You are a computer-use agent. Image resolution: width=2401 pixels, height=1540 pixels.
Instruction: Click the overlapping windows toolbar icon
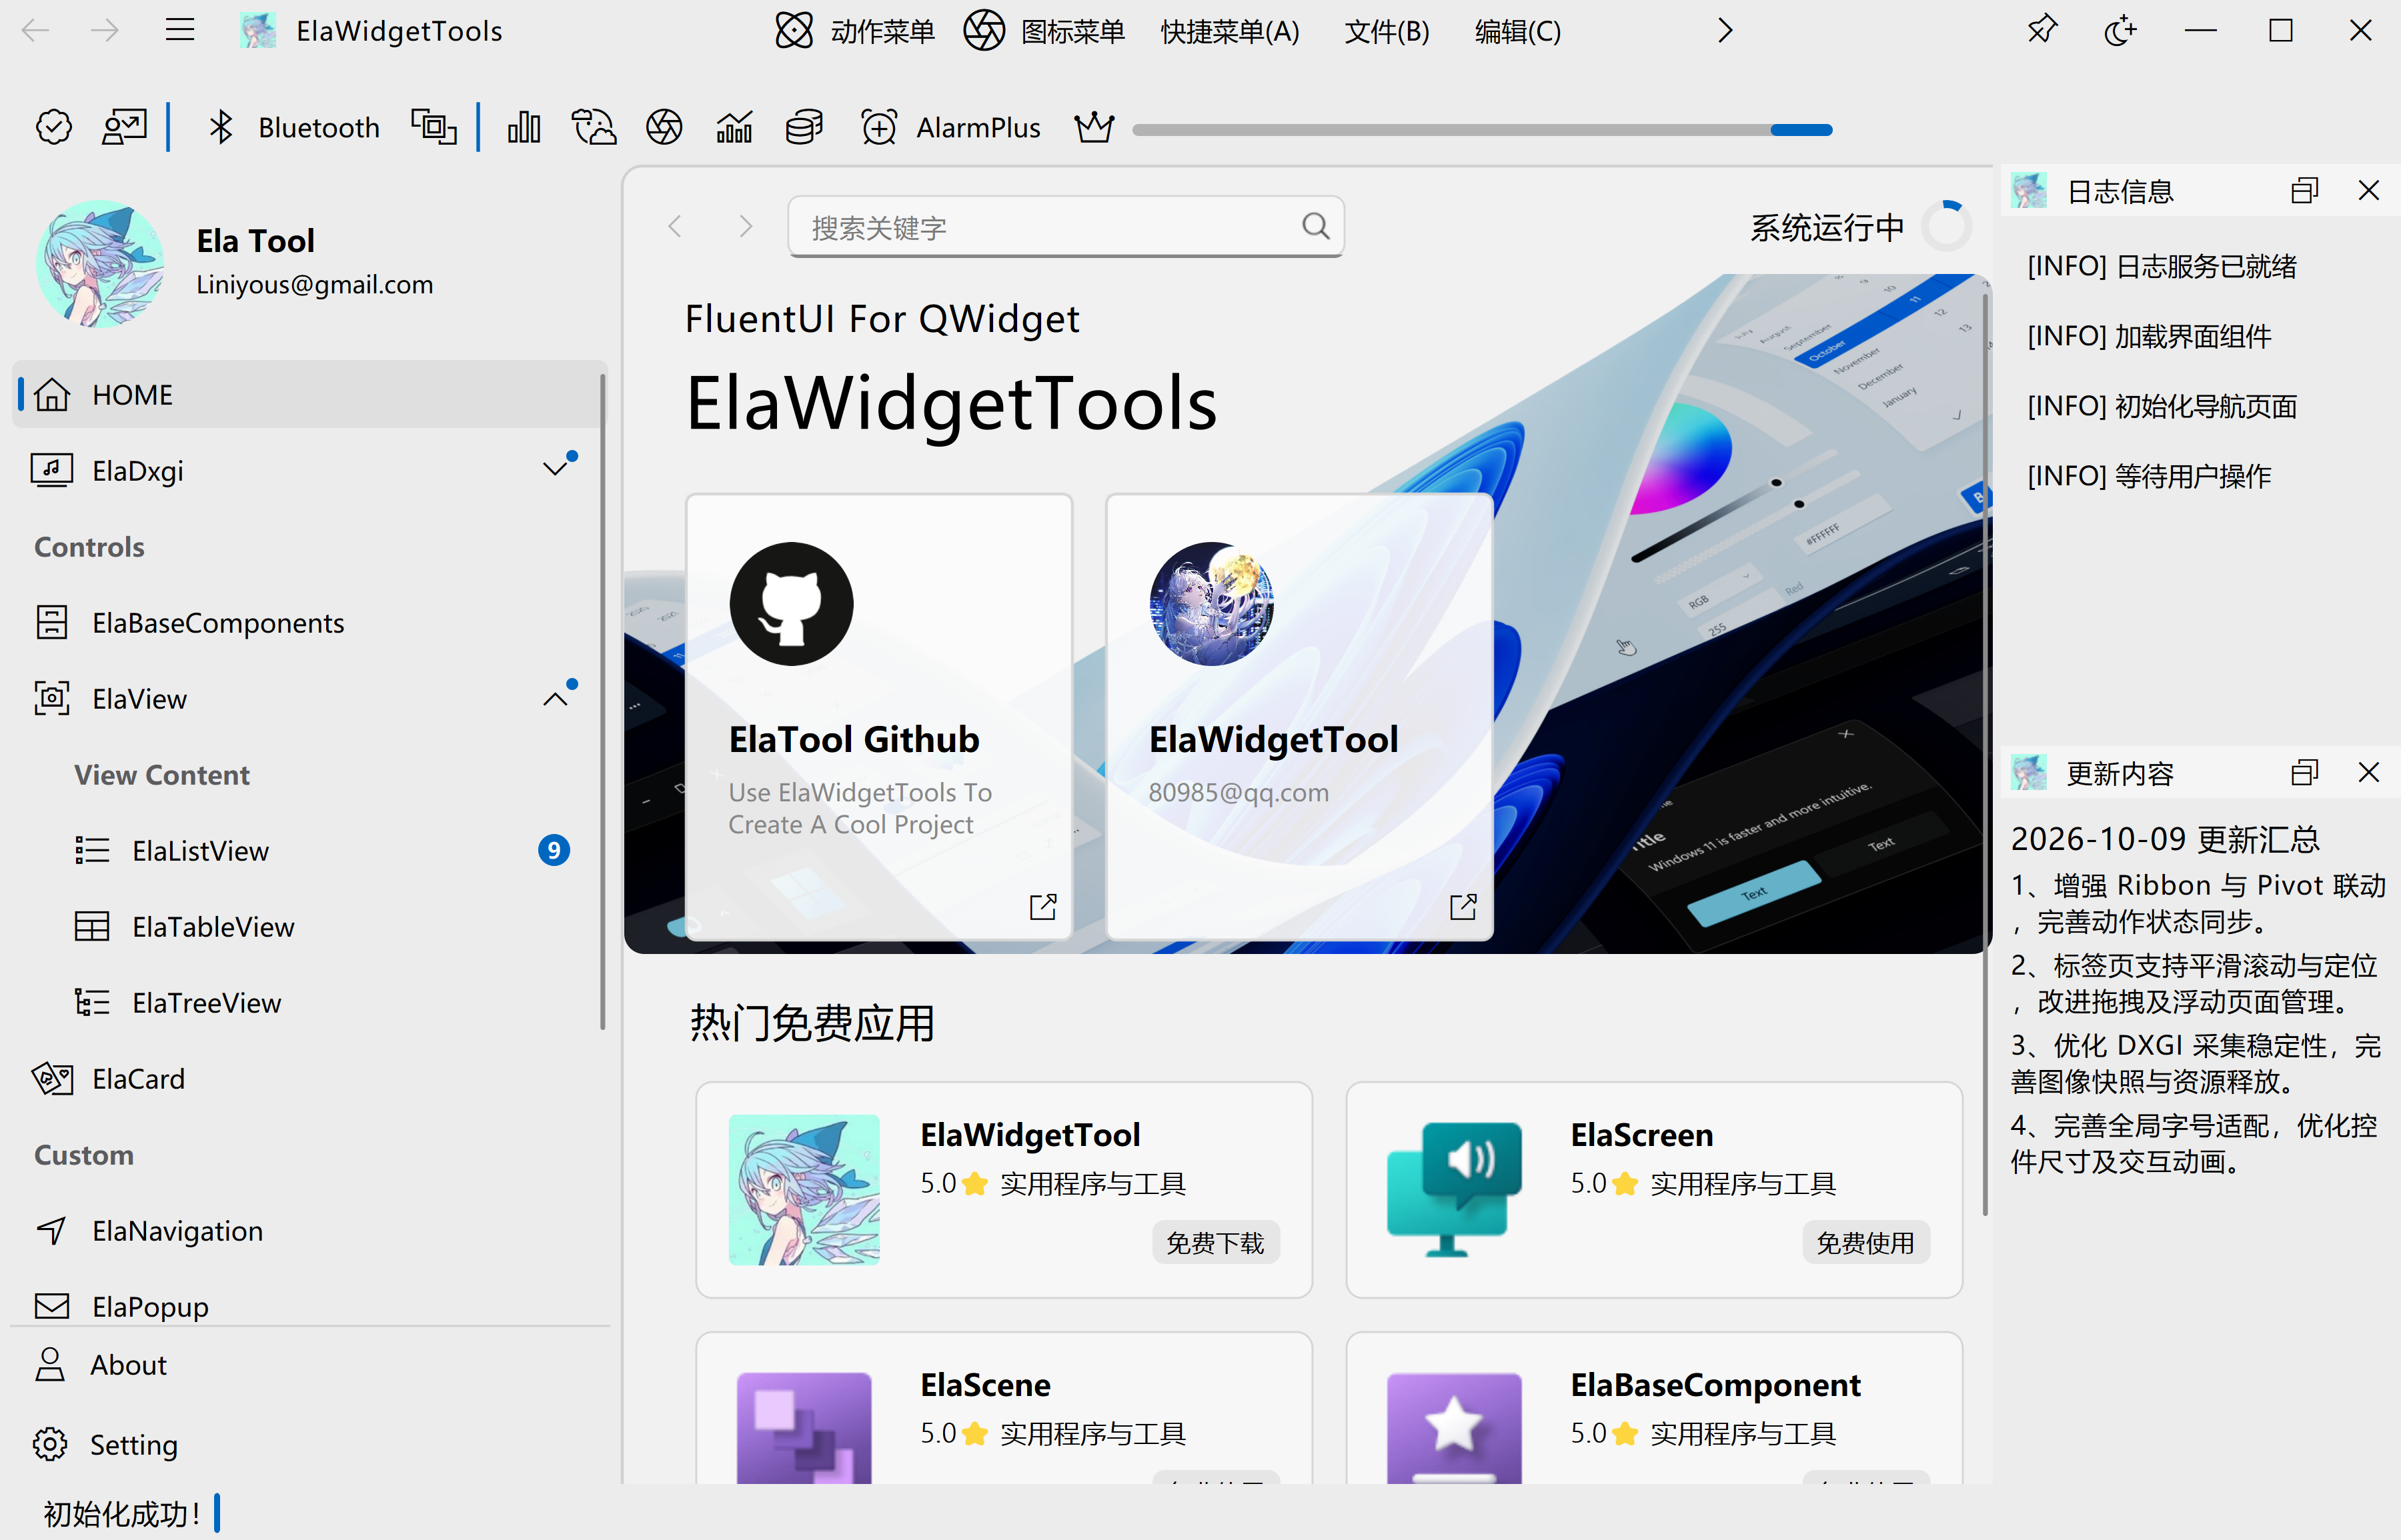click(x=434, y=128)
